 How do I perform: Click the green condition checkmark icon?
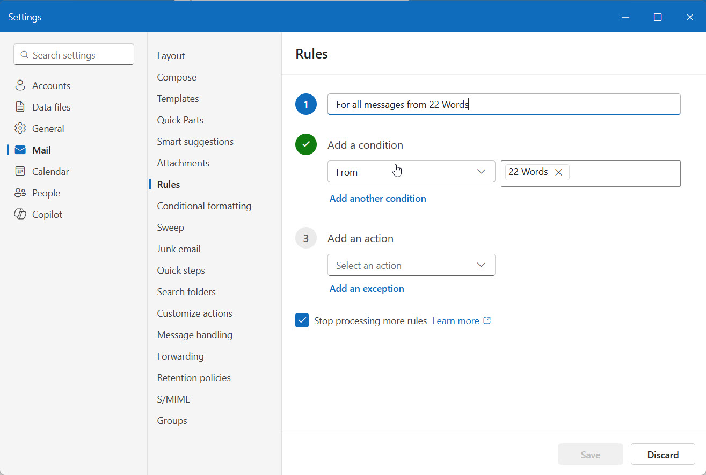click(306, 144)
